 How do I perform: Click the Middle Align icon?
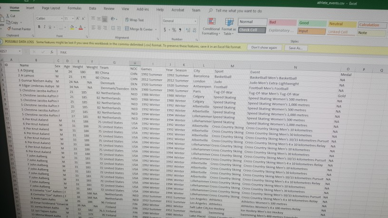[99, 19]
